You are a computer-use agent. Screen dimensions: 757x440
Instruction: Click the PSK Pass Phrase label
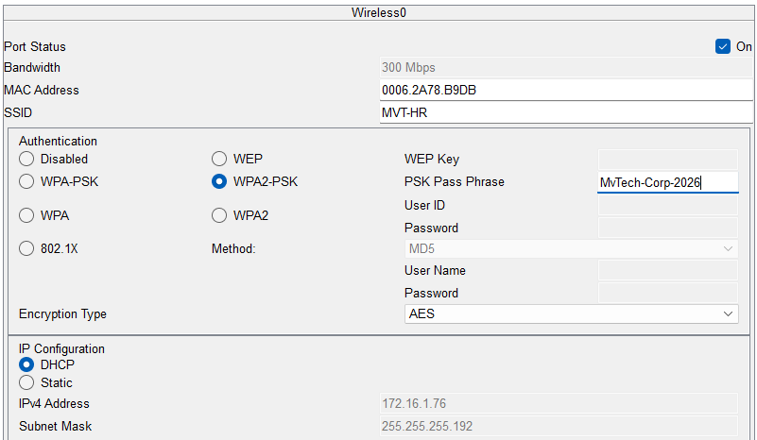point(455,182)
